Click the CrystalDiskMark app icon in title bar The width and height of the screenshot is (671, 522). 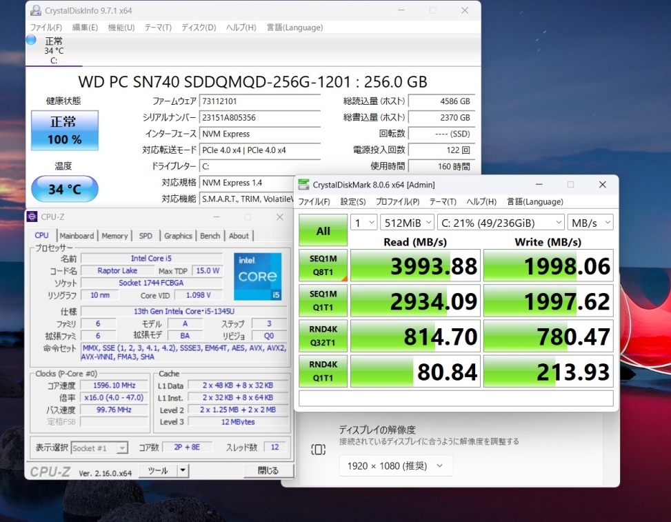(x=303, y=184)
